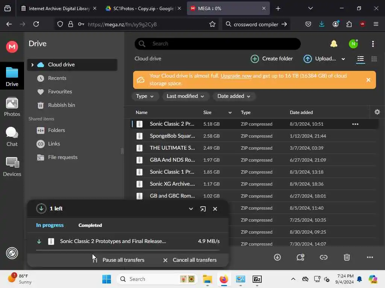
Task: Sort by Size column arrow
Action: [230, 112]
